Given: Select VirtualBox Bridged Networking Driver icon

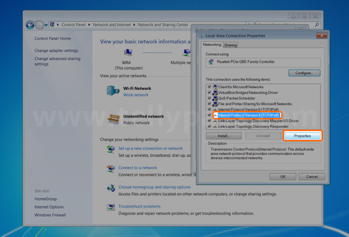Looking at the screenshot, I should 215,93.
